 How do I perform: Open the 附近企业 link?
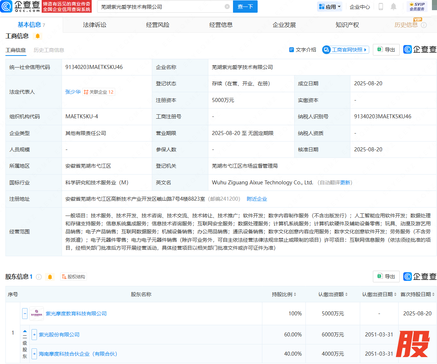[257, 199]
